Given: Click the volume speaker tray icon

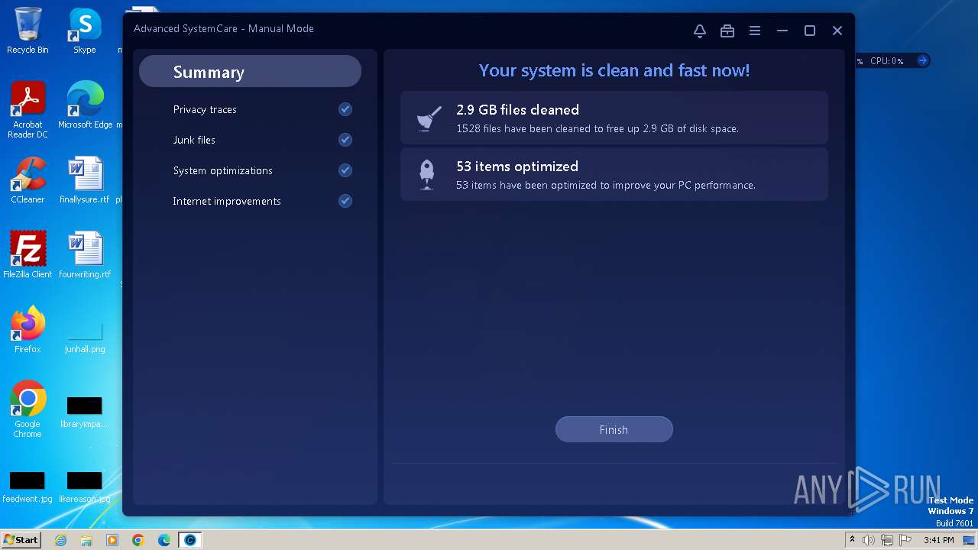Looking at the screenshot, I should (x=869, y=540).
